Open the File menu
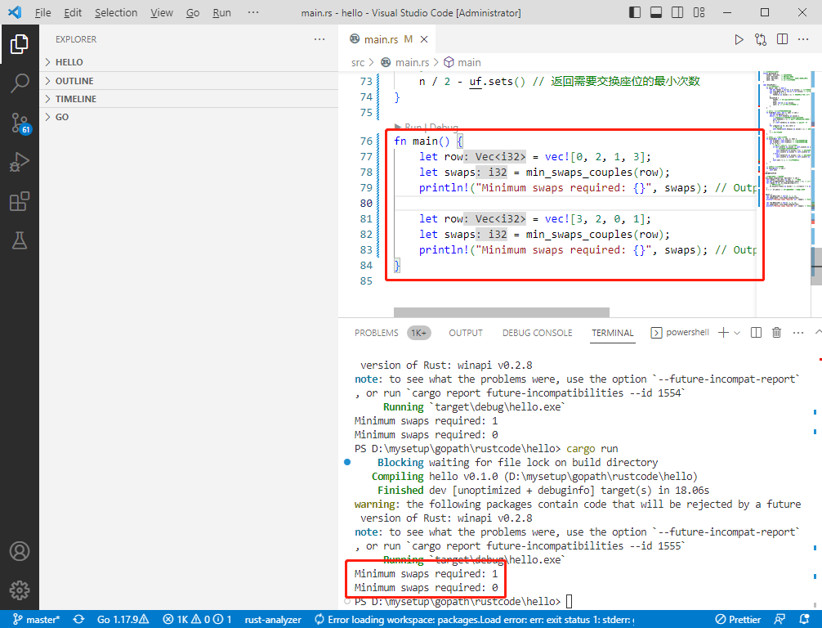Screen dimensions: 822x628 [x=43, y=12]
